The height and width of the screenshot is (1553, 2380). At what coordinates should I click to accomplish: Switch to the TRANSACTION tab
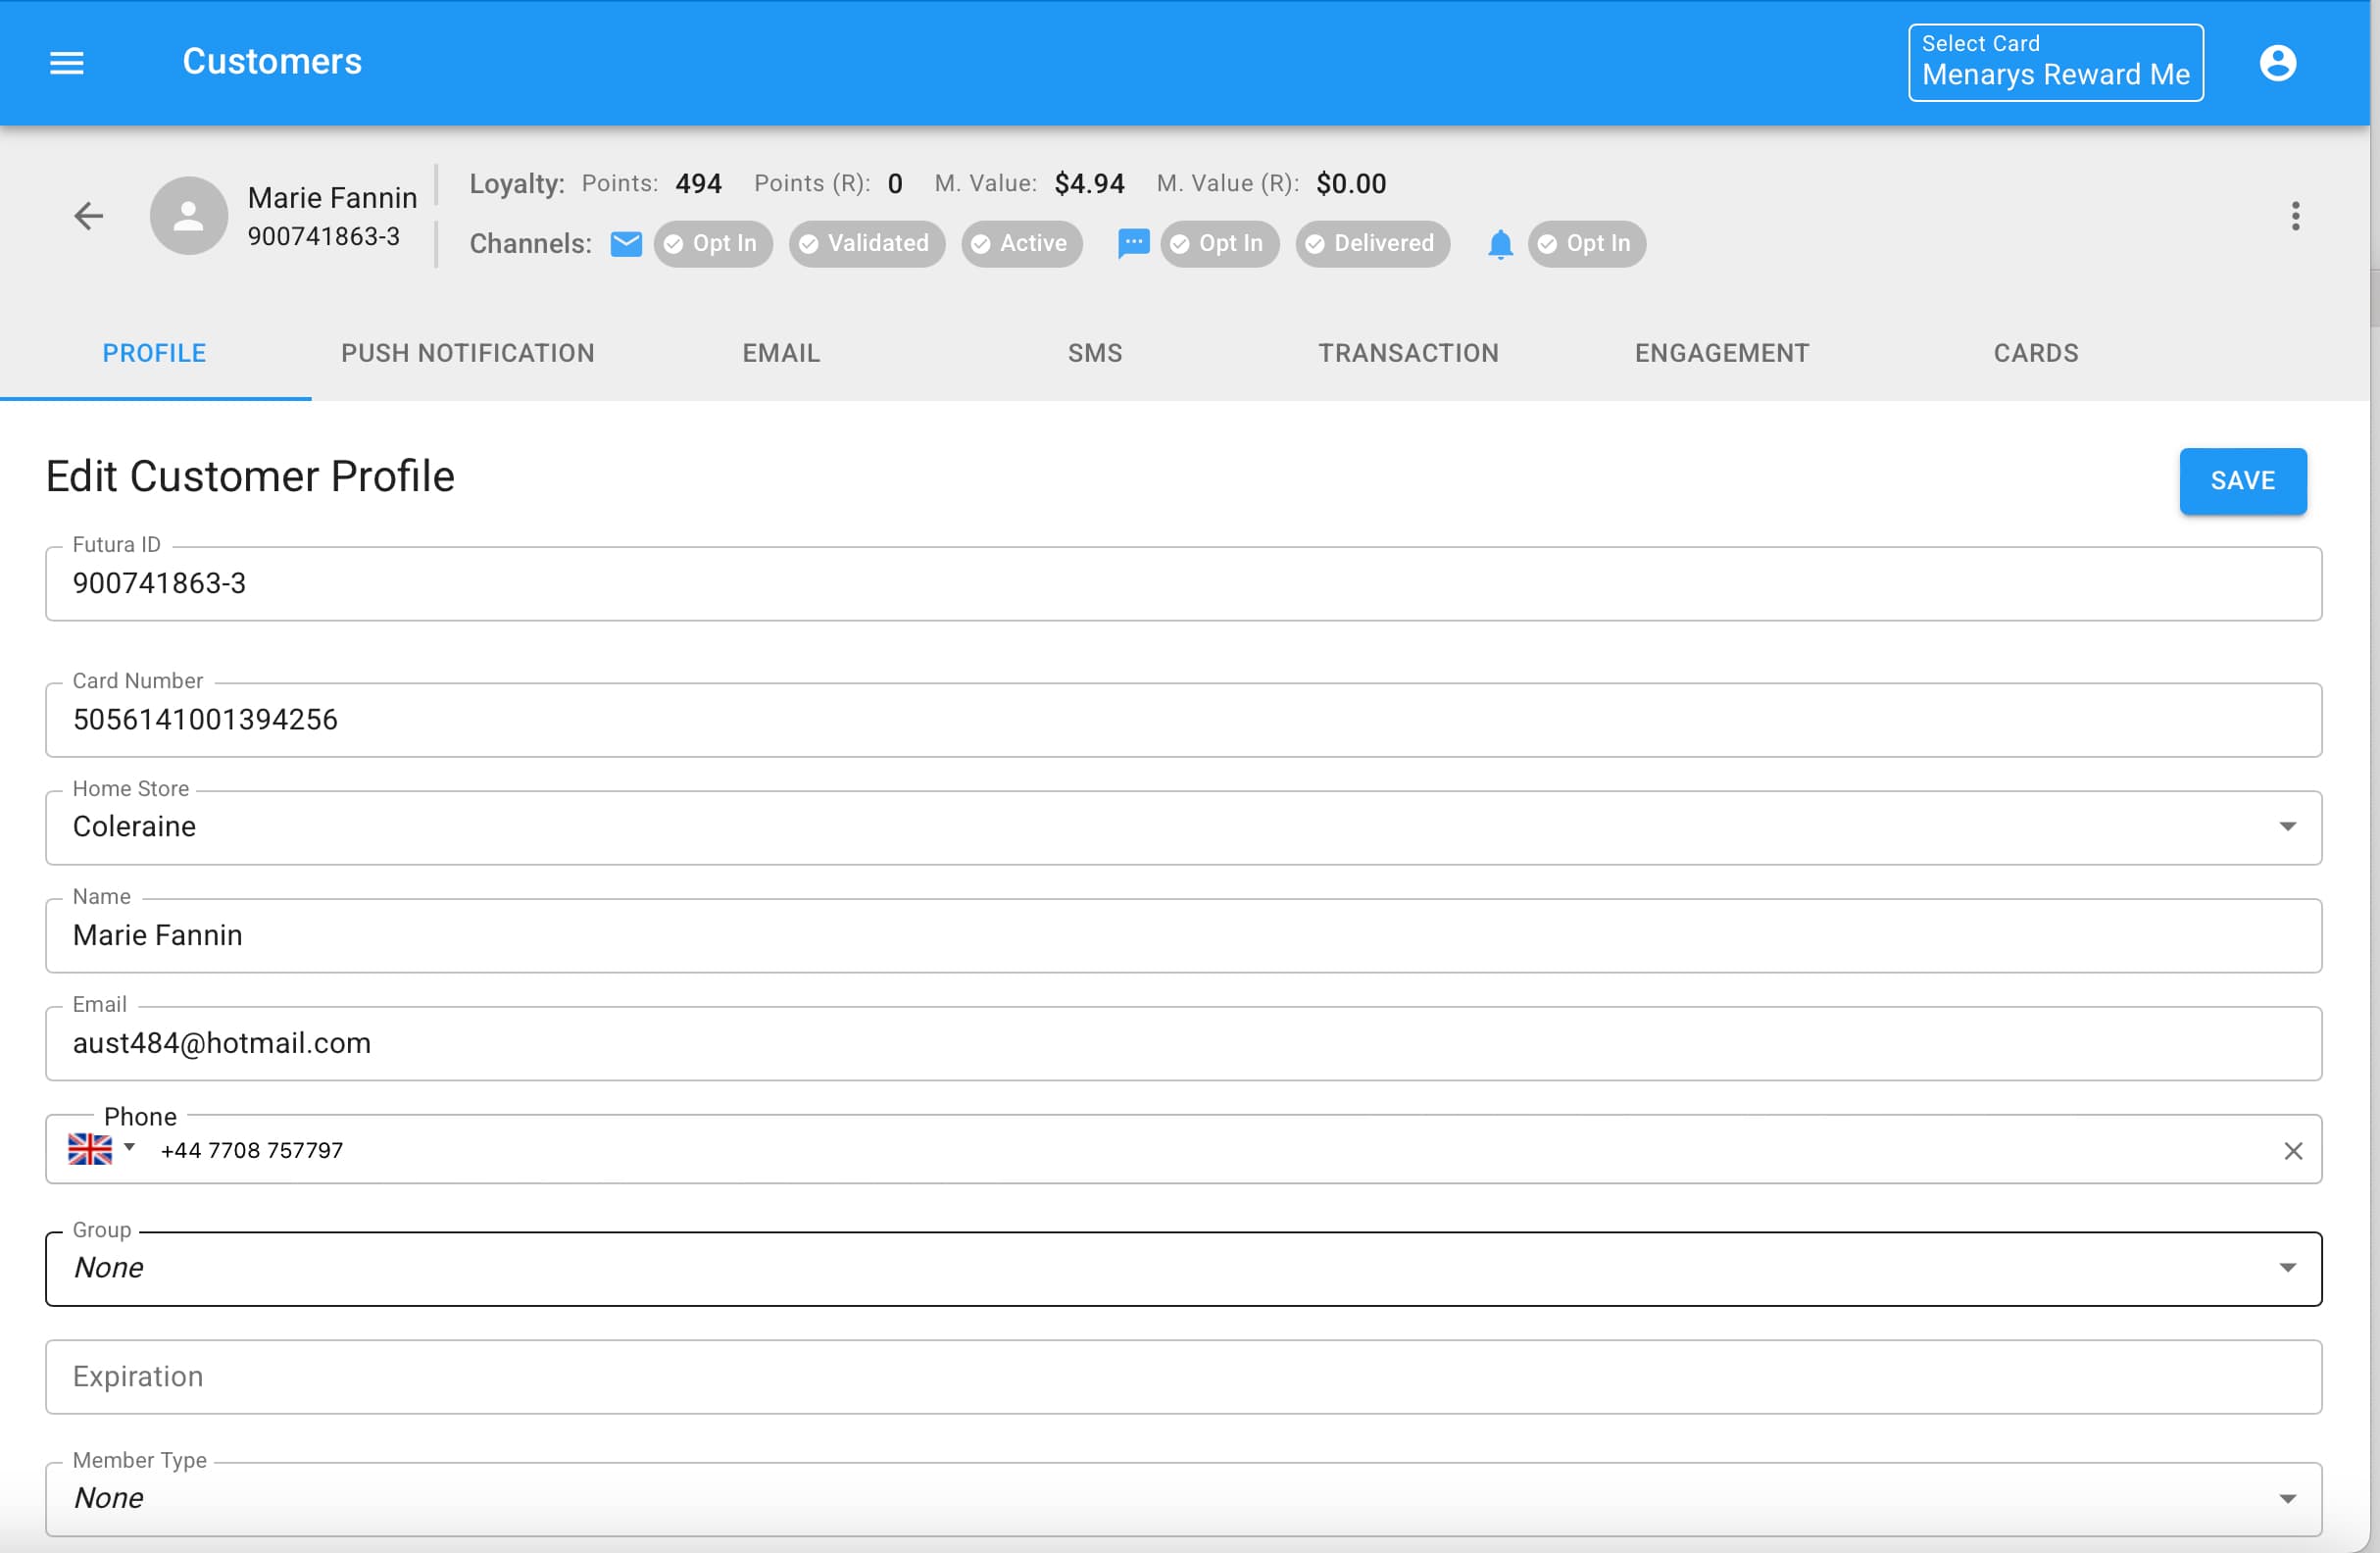click(x=1408, y=352)
